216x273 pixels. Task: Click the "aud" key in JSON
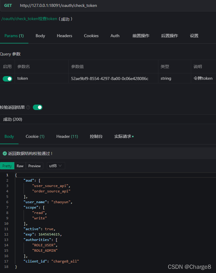(29, 180)
